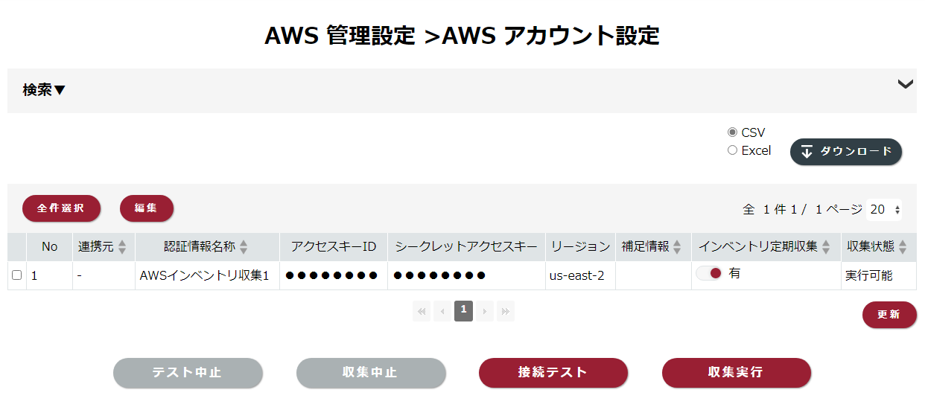Sort by 認証情報名称 column arrows
The height and width of the screenshot is (416, 925).
click(x=244, y=247)
